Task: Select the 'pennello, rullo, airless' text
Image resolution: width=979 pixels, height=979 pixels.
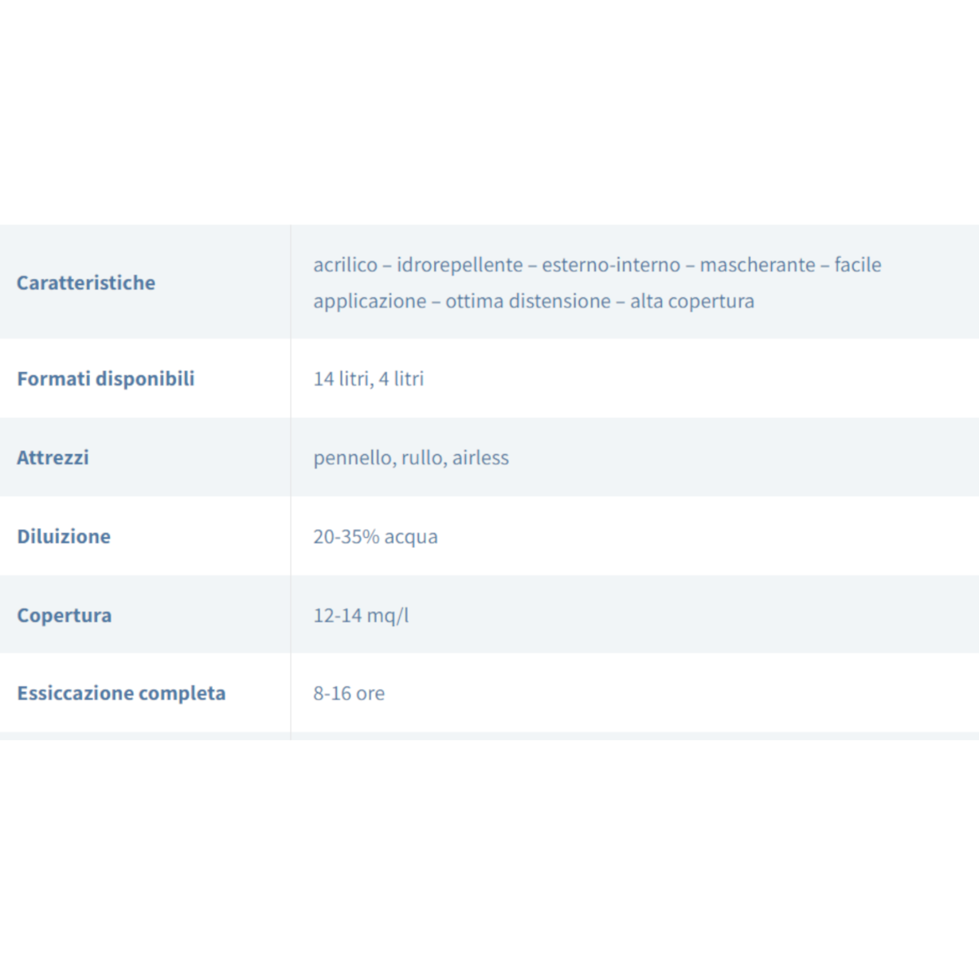Action: [x=411, y=458]
